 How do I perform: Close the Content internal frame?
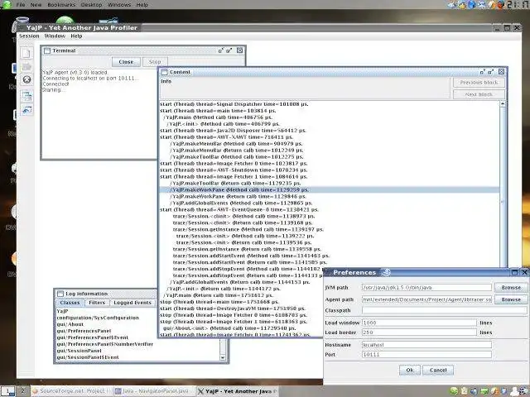point(502,72)
